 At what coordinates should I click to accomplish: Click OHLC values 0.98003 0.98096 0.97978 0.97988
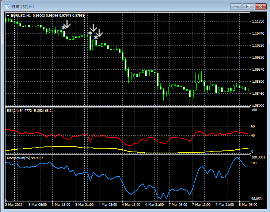coord(58,16)
